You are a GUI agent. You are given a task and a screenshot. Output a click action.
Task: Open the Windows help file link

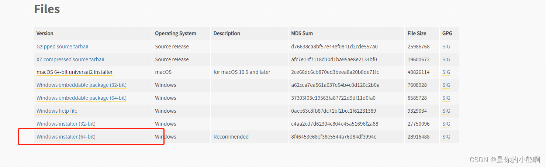click(x=57, y=111)
